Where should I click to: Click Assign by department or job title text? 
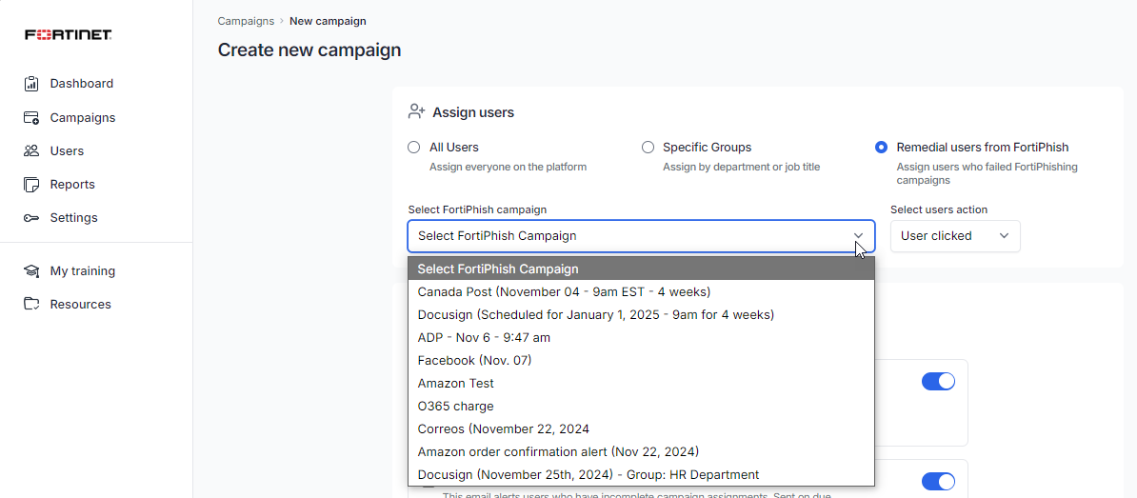click(741, 167)
